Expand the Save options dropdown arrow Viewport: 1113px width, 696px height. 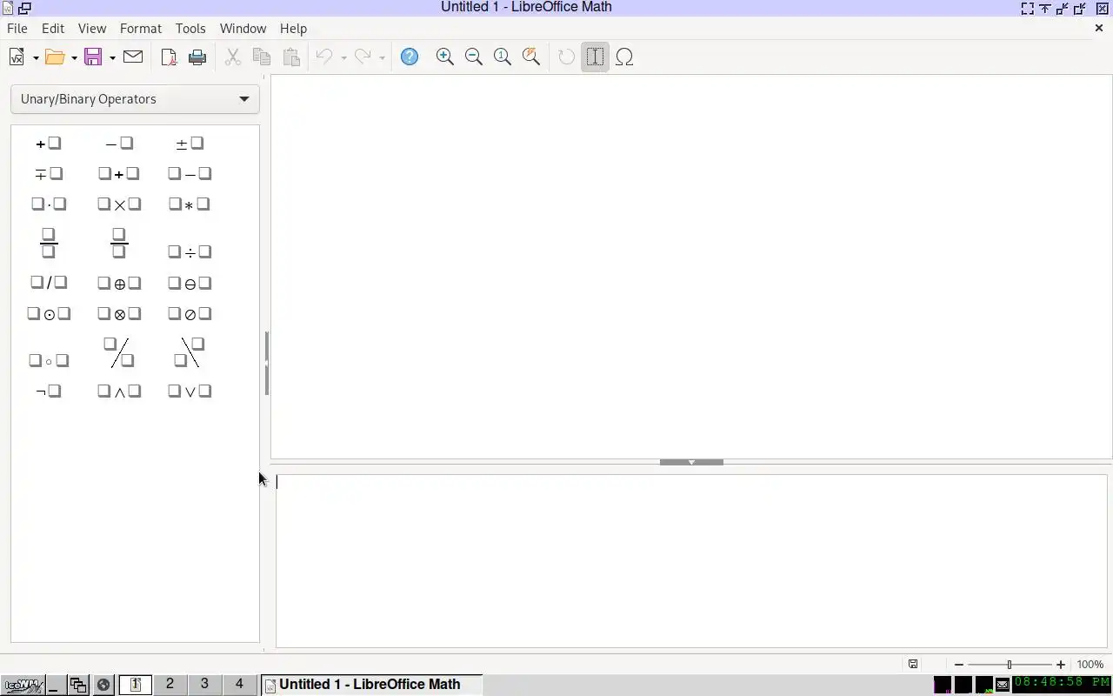[112, 57]
